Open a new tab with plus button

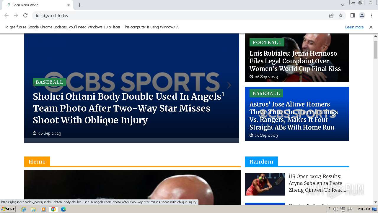(x=80, y=5)
